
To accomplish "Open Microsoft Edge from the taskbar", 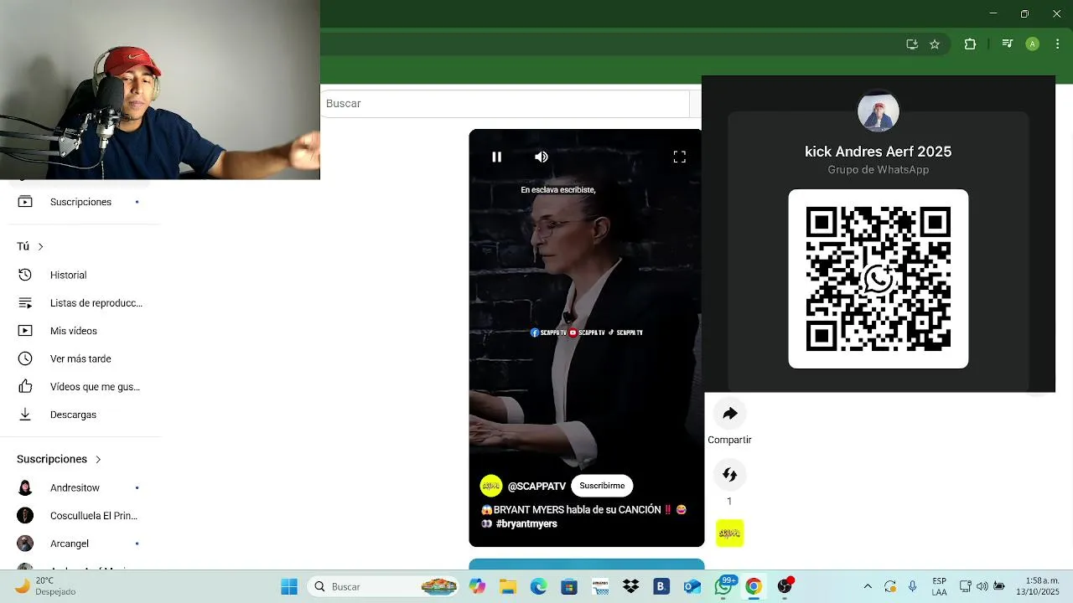I will click(x=538, y=586).
